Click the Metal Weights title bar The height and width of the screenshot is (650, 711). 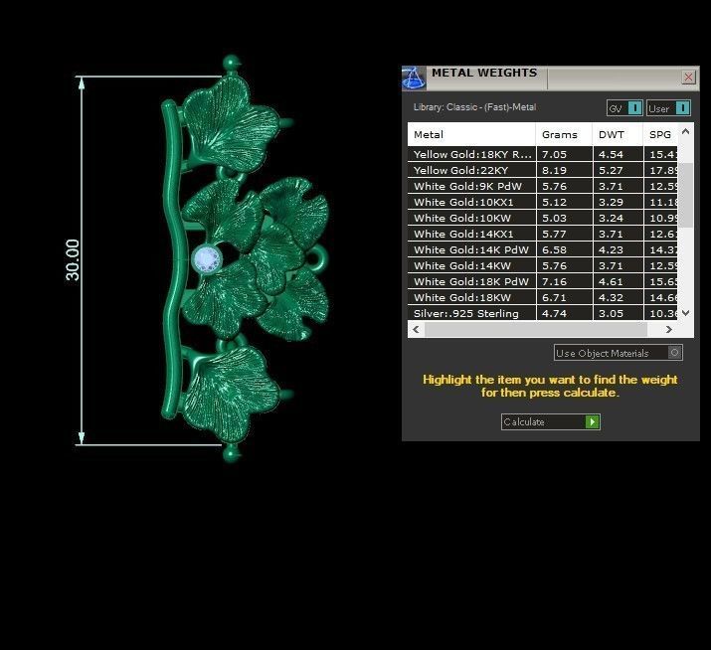click(x=551, y=78)
